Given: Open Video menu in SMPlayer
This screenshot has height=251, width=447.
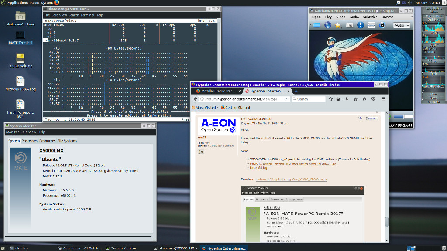Looking at the screenshot, I should [x=340, y=17].
